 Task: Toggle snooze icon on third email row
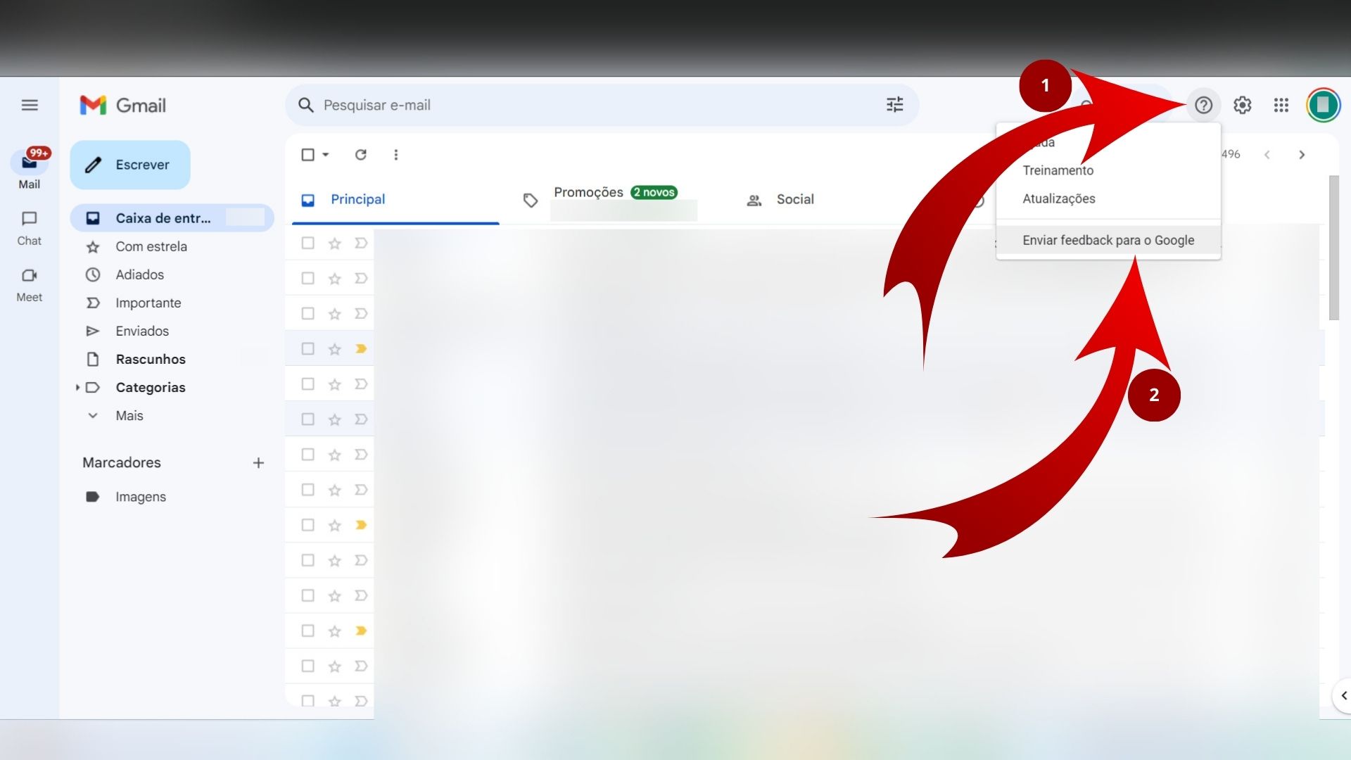click(x=360, y=312)
